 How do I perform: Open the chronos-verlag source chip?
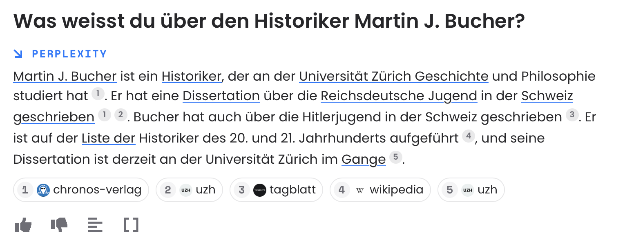pos(81,190)
